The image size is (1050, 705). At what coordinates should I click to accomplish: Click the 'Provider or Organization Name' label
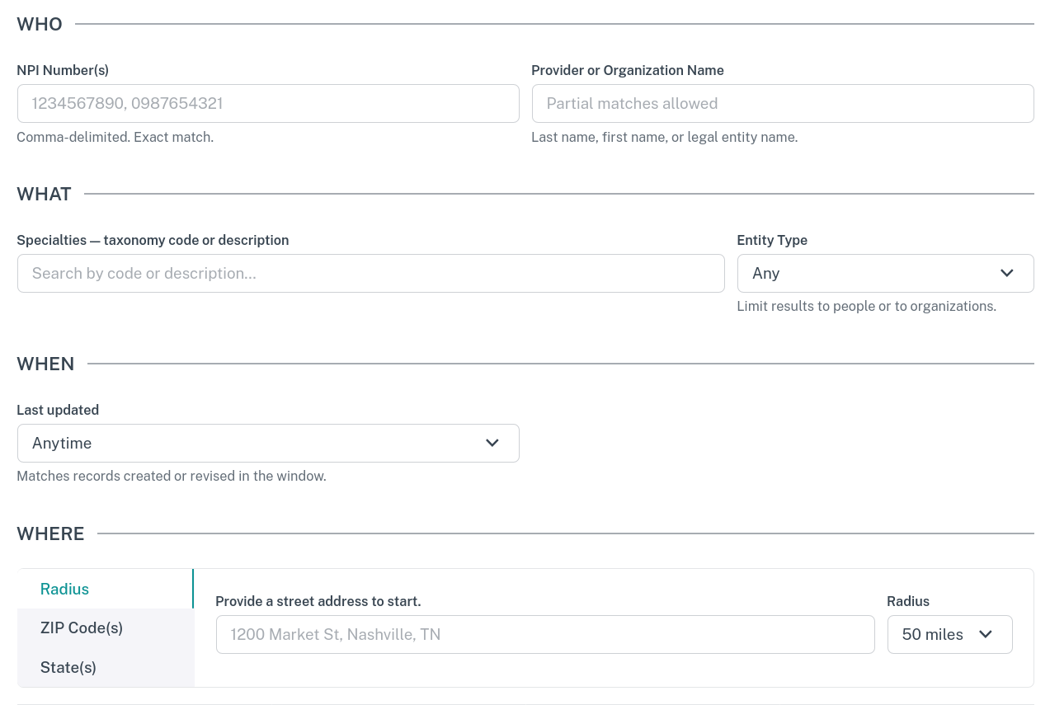pyautogui.click(x=628, y=70)
